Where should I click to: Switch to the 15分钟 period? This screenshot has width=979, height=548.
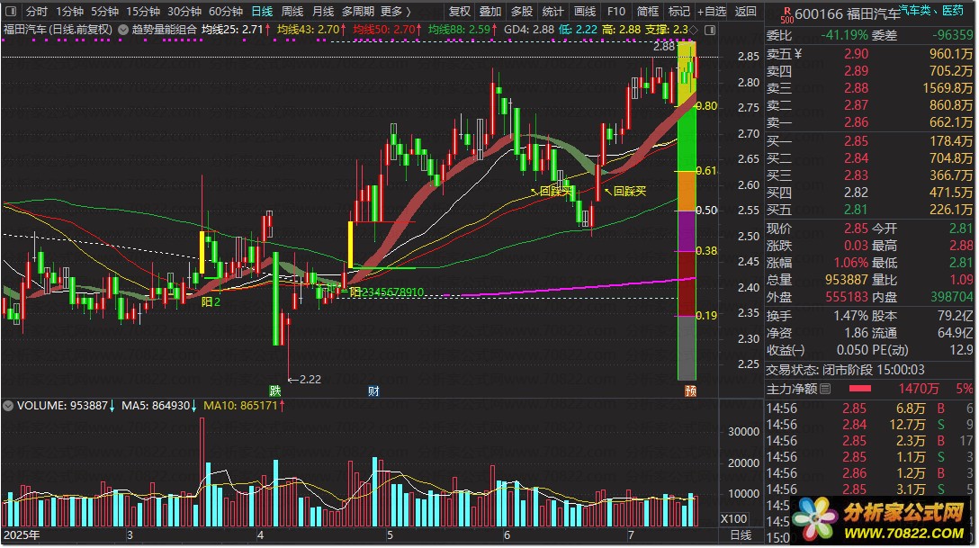143,11
